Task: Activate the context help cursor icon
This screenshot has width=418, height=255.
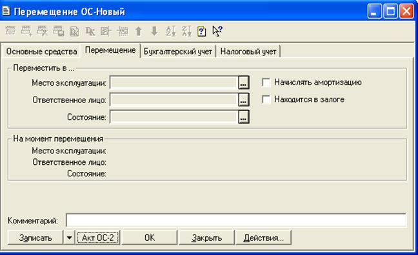Action: (x=217, y=31)
